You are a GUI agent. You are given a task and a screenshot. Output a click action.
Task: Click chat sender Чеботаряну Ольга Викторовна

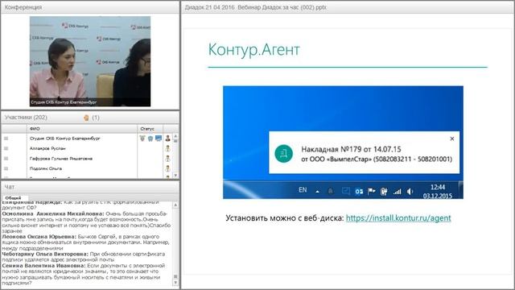pyautogui.click(x=45, y=254)
